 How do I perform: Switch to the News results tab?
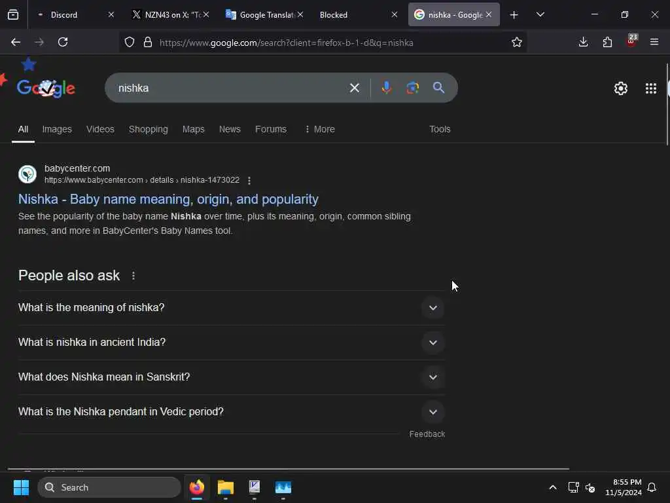pyautogui.click(x=230, y=129)
